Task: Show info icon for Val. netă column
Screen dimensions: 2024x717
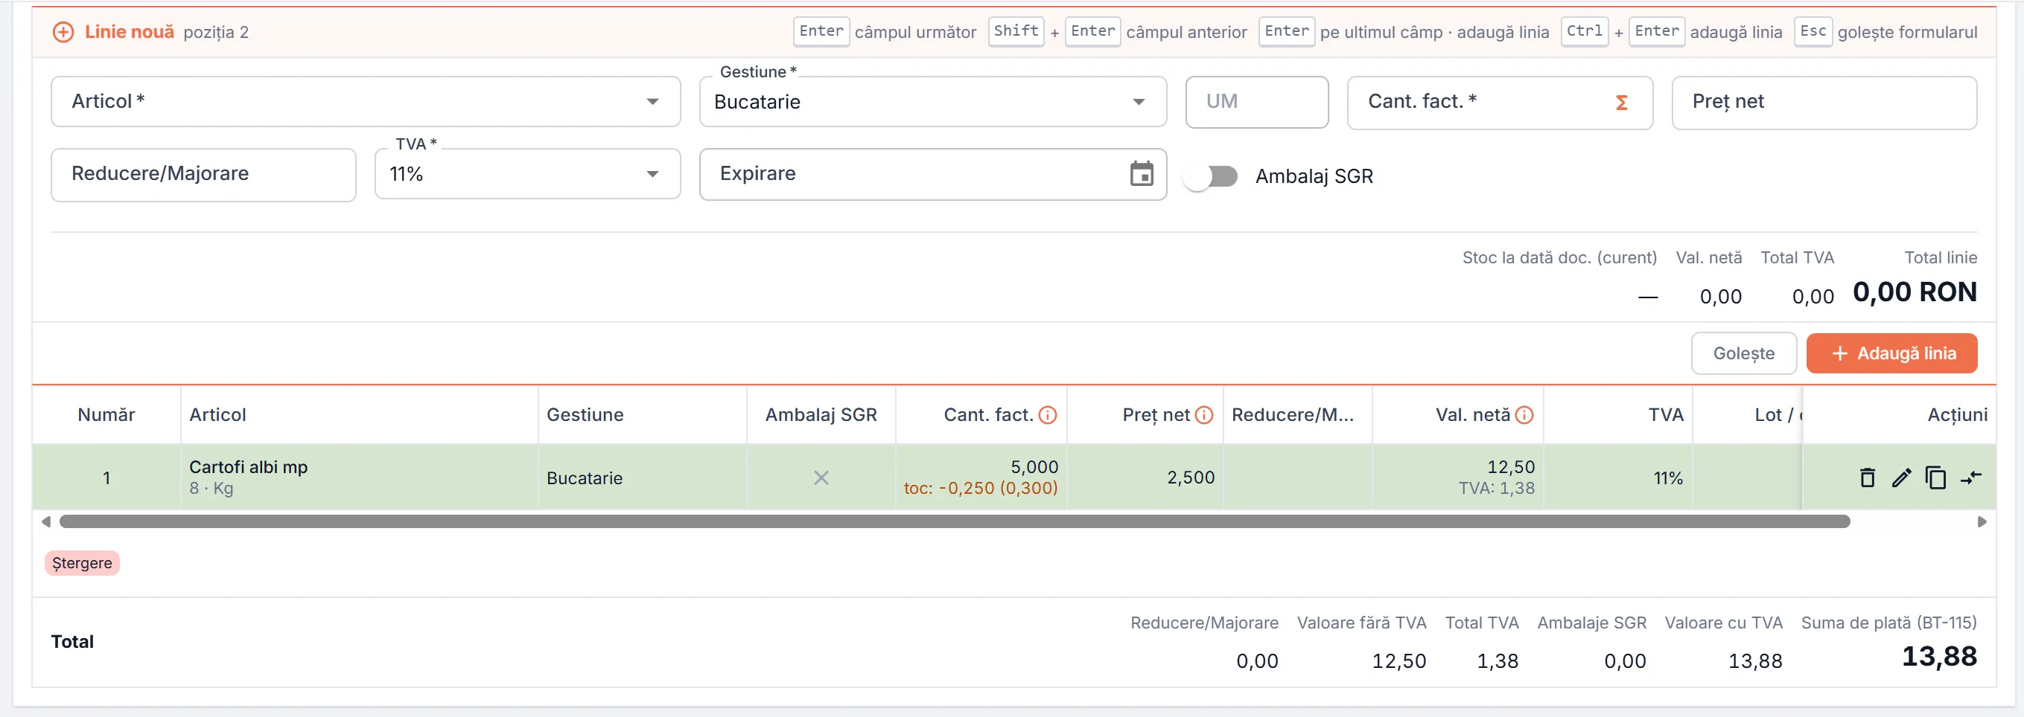Action: pyautogui.click(x=1524, y=415)
